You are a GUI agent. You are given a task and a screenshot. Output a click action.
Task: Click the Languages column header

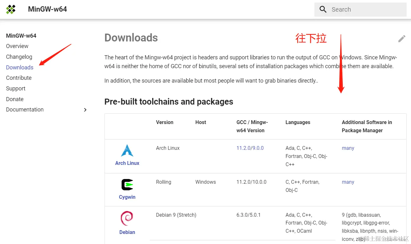click(298, 122)
